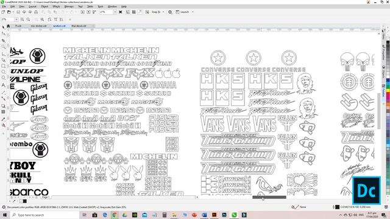Viewport: 390px width, 219px height.
Task: Click the Zoom to all objects icon
Action: click(42, 19)
